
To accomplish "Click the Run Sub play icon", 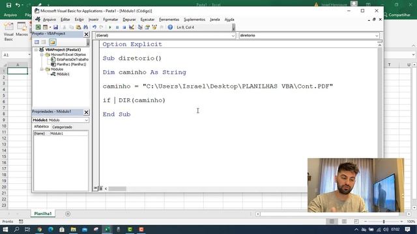I will pos(110,27).
